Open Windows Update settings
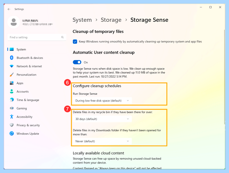Image resolution: width=229 pixels, height=173 pixels. click(28, 134)
